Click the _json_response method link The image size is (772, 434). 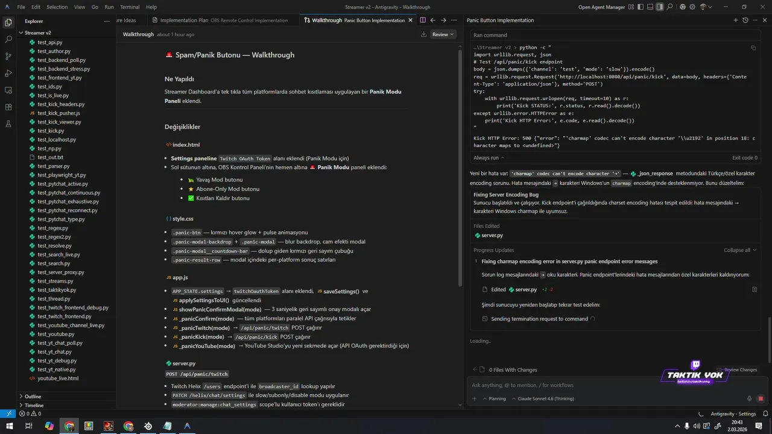point(652,173)
